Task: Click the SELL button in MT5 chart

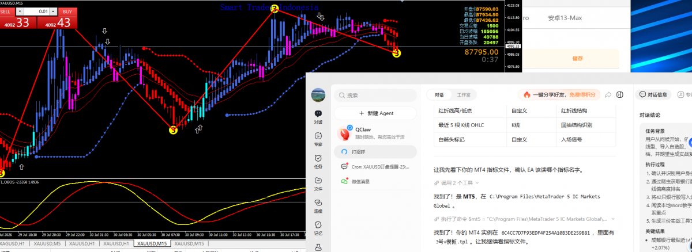Action: 7,12
